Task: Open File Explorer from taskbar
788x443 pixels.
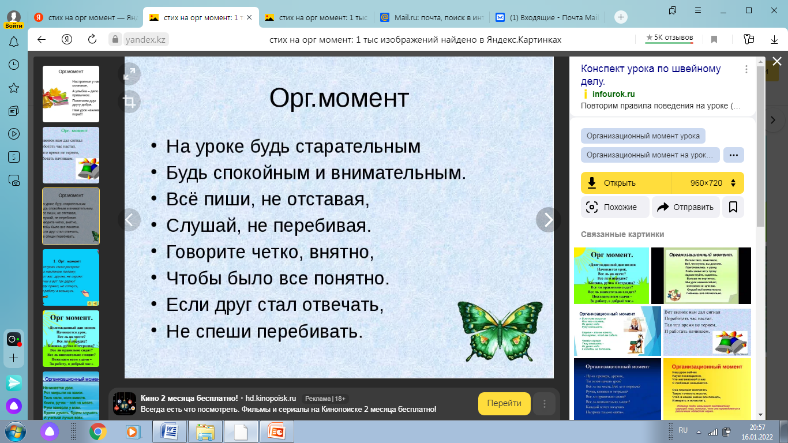Action: 206,431
